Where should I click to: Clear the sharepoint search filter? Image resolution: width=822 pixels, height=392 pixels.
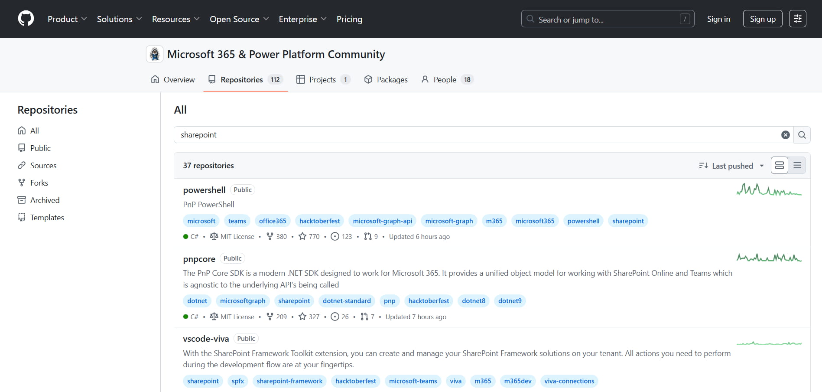(785, 135)
